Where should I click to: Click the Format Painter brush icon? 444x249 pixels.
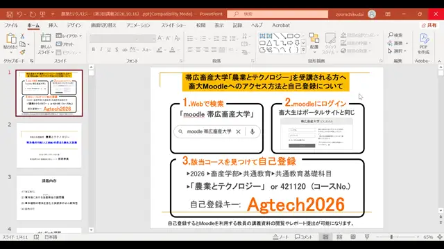click(23, 52)
